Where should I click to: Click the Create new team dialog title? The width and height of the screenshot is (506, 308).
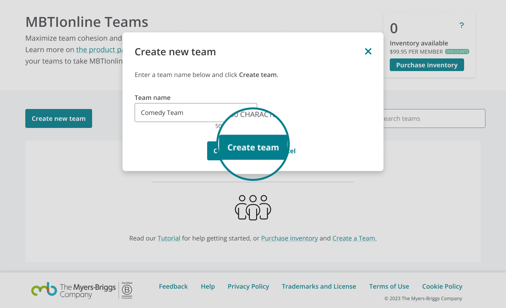pyautogui.click(x=175, y=52)
